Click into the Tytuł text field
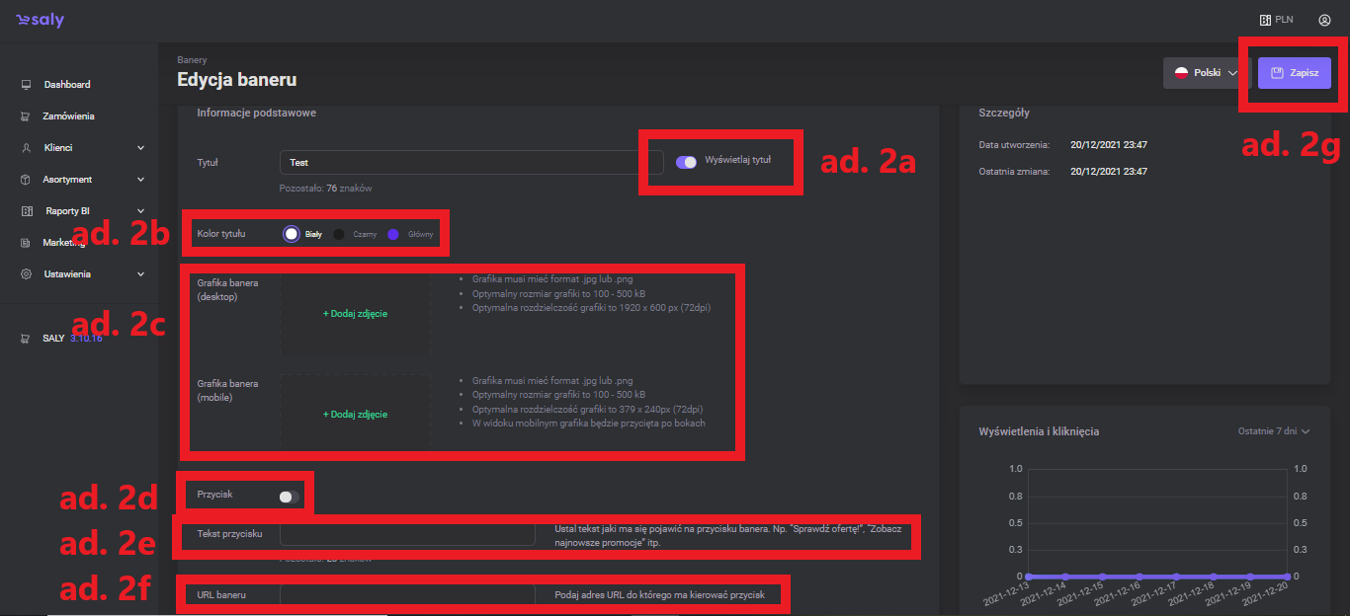Screen dimensions: 1350x616 click(x=471, y=162)
